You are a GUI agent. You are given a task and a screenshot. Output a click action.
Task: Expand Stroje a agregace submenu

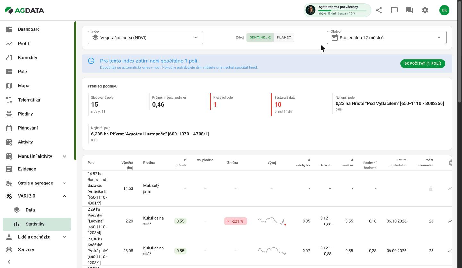tap(64, 183)
